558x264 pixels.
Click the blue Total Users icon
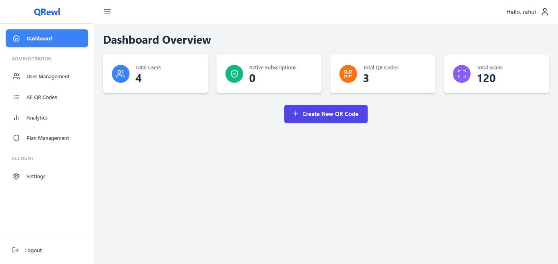coord(121,74)
